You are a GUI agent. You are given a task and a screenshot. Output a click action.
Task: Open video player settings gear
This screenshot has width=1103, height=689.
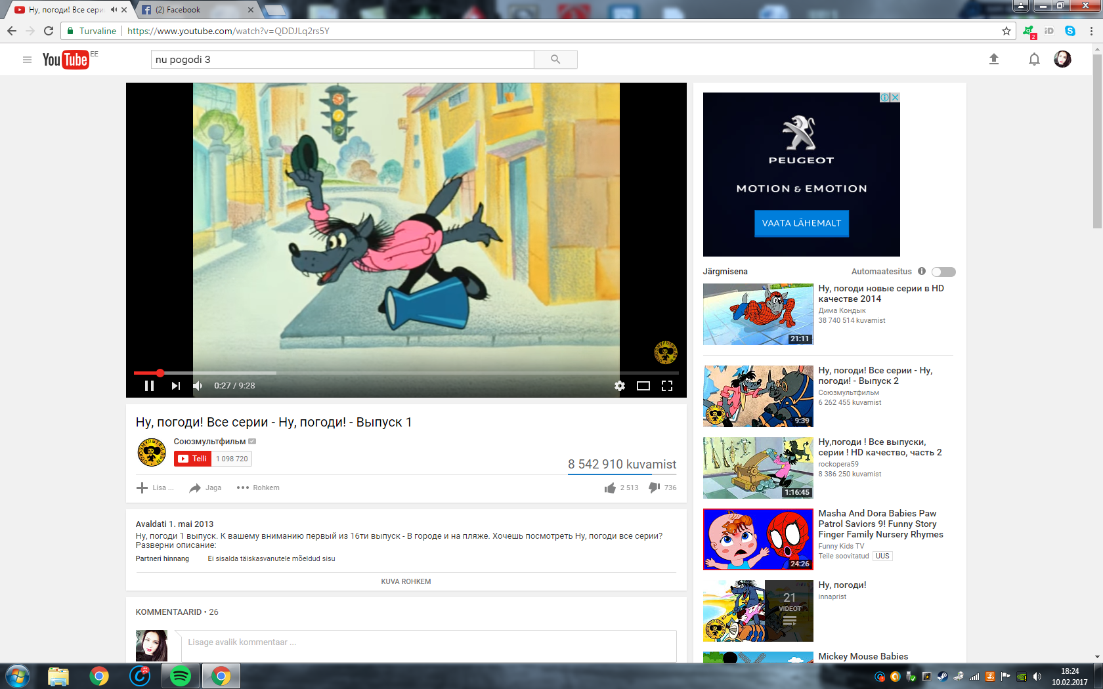620,386
